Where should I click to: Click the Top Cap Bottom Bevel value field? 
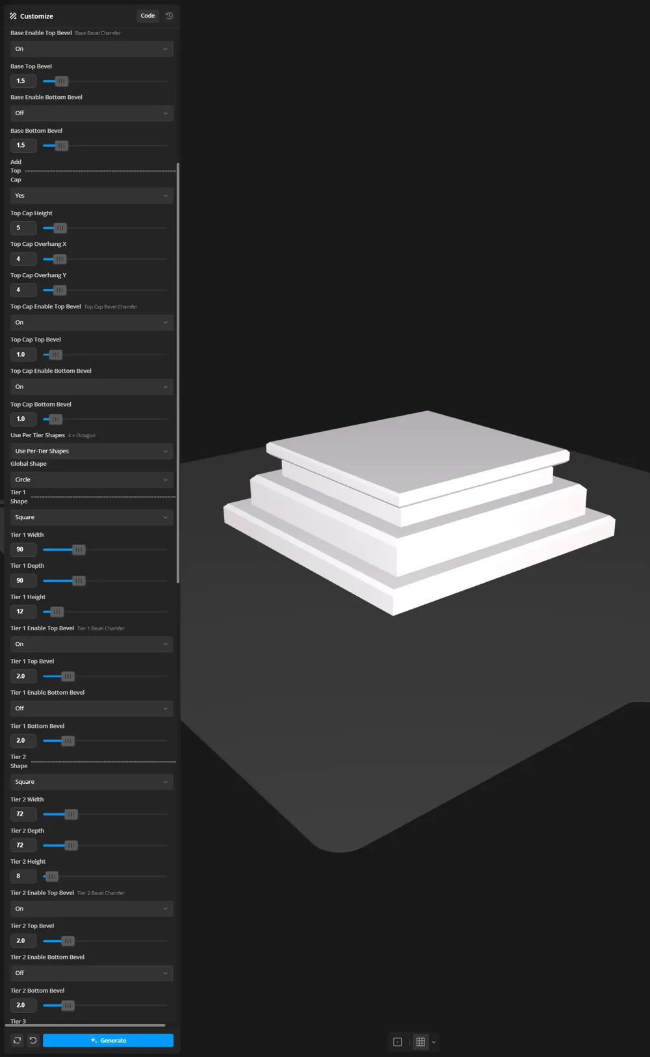23,419
